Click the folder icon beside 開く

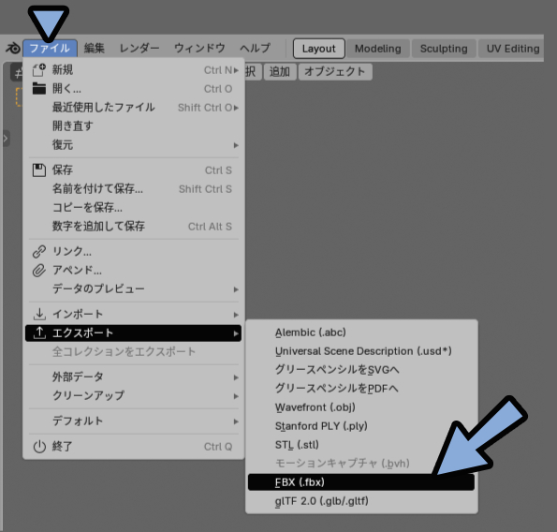tap(39, 88)
